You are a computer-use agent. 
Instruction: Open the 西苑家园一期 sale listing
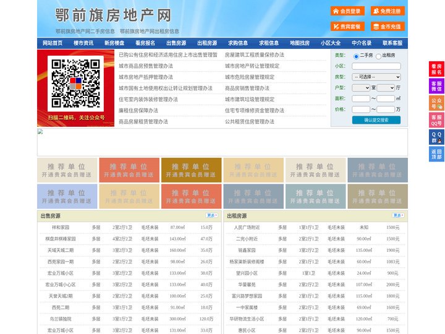[61, 262]
